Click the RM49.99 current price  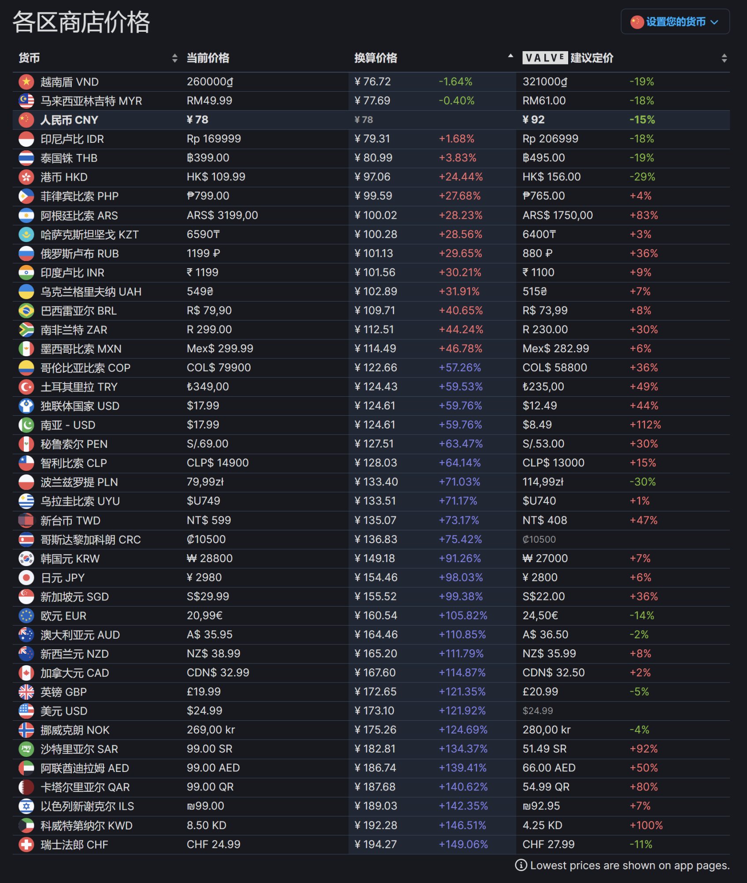209,101
